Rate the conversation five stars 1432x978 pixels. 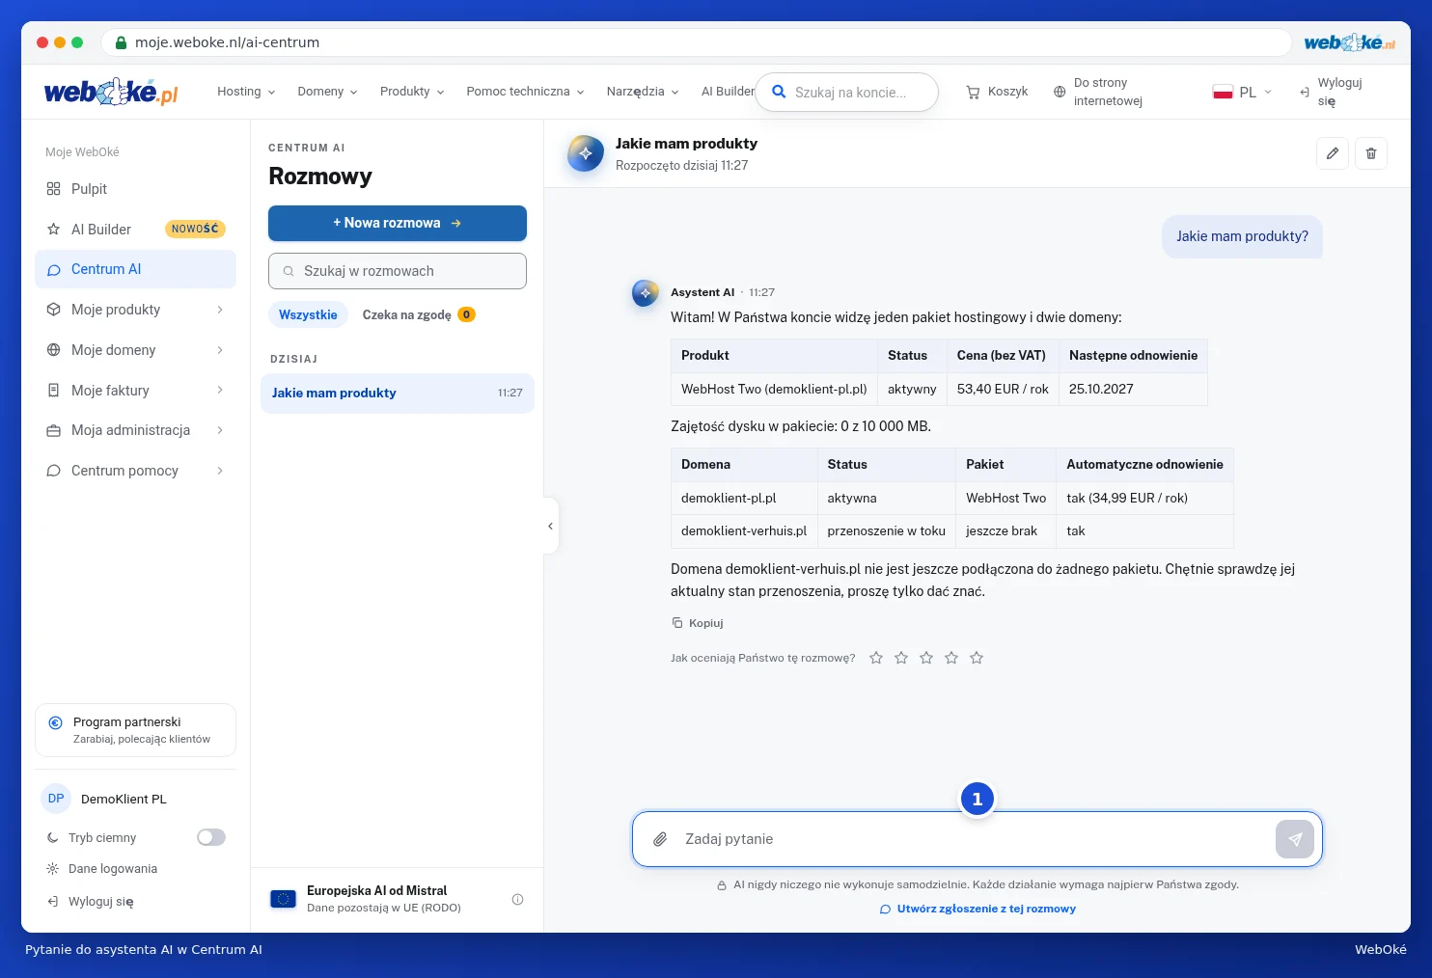click(x=977, y=658)
